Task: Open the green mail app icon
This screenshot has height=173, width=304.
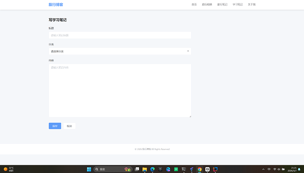Action: point(176,169)
